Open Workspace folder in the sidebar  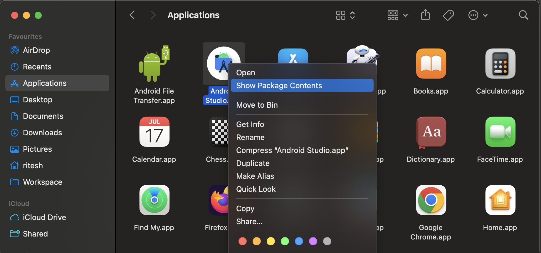[57, 182]
